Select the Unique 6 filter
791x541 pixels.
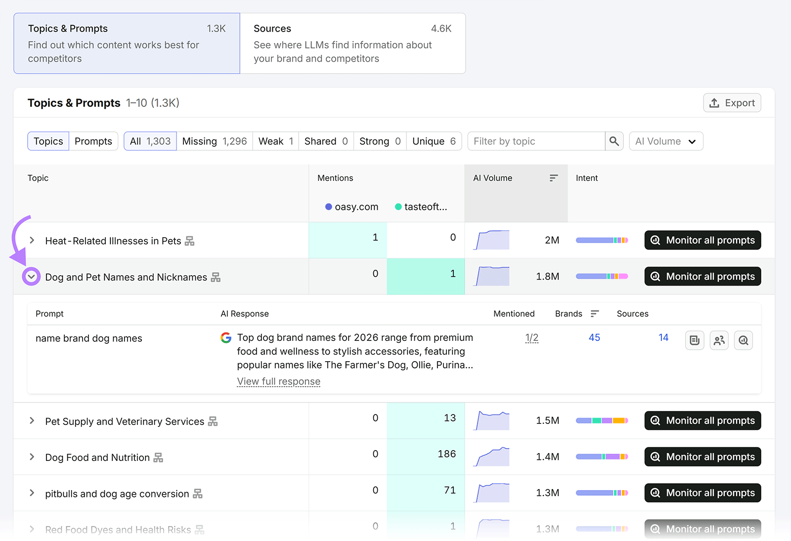point(434,141)
